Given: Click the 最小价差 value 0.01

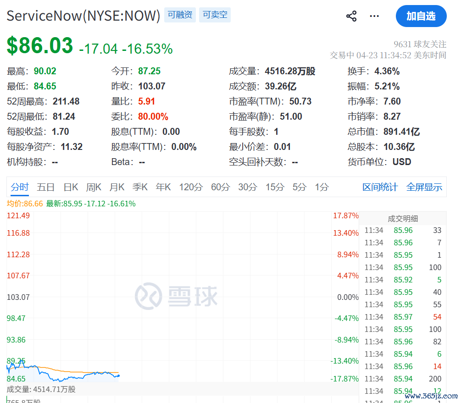Looking at the screenshot, I should (x=282, y=147).
